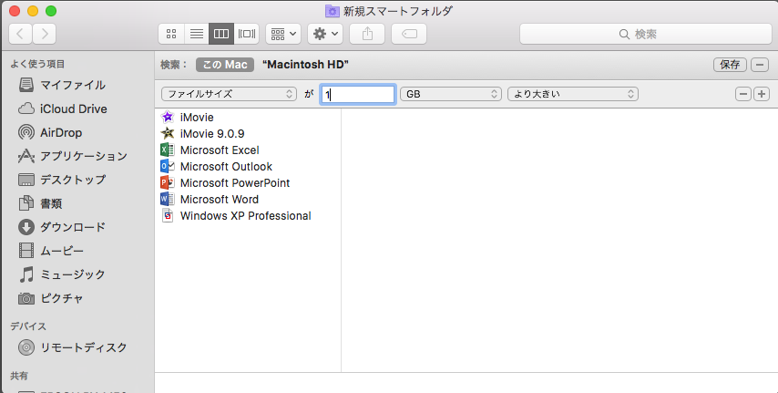
Task: Select the この Mac search scope
Action: [225, 65]
